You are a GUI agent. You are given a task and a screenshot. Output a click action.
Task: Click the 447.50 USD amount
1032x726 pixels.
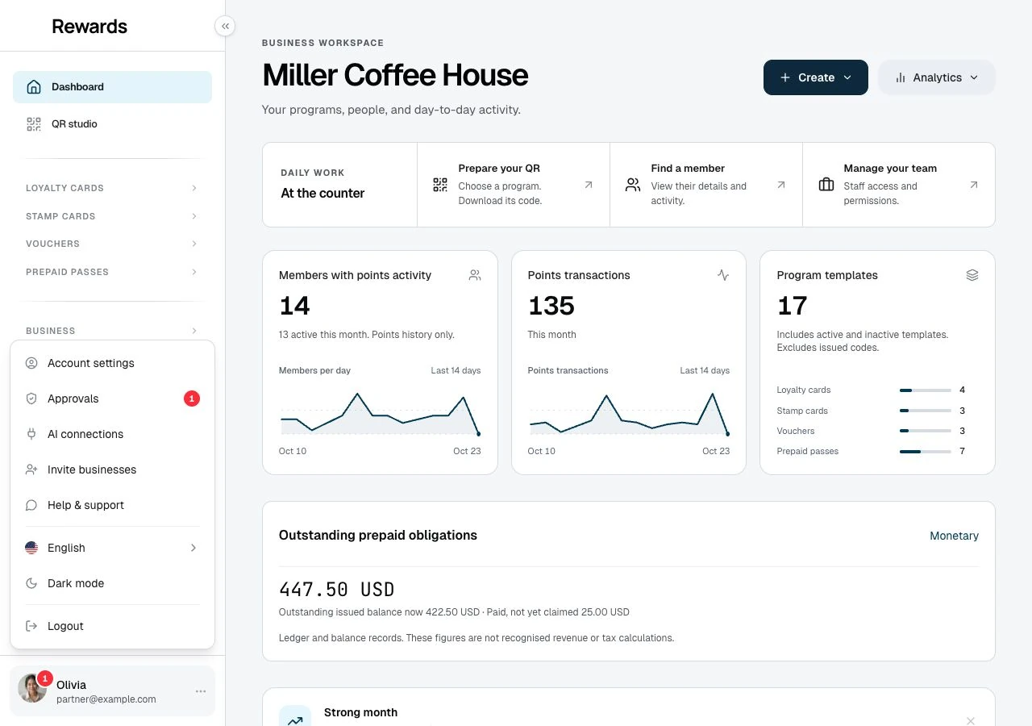point(337,590)
